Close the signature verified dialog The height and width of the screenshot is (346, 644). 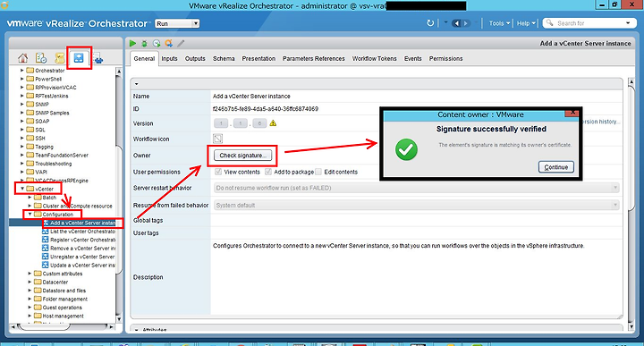pyautogui.click(x=572, y=113)
